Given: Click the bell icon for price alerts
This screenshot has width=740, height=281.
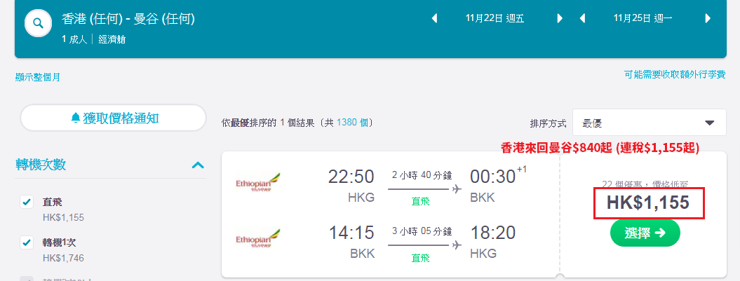Looking at the screenshot, I should click(76, 118).
